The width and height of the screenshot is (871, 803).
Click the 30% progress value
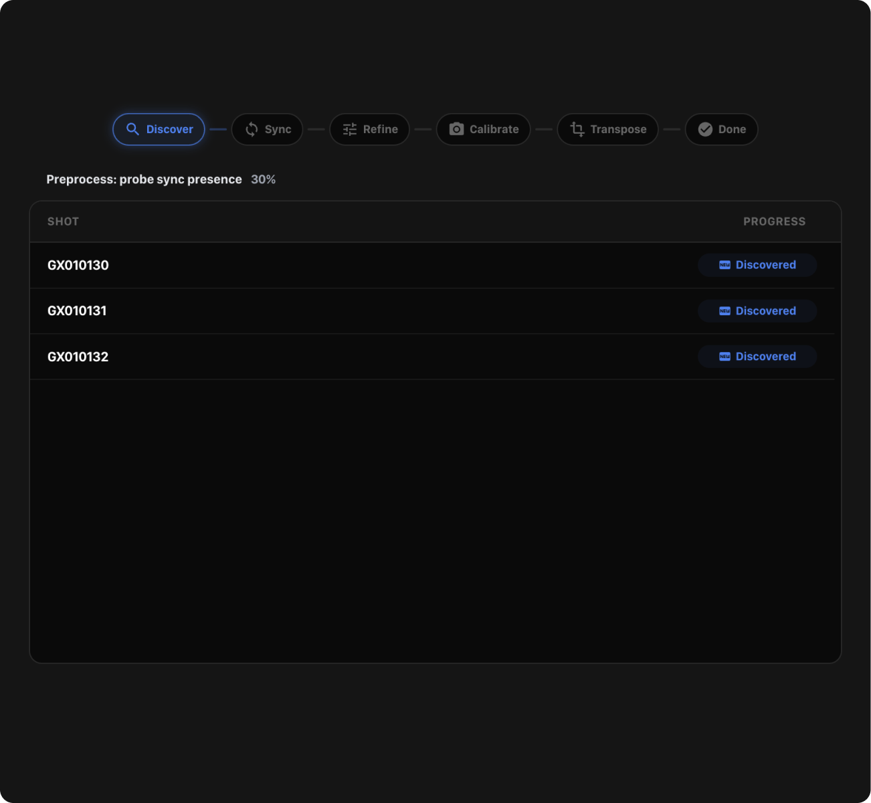[264, 179]
